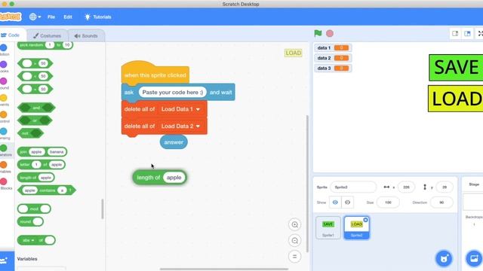Zoom out of the workspace

294,241
